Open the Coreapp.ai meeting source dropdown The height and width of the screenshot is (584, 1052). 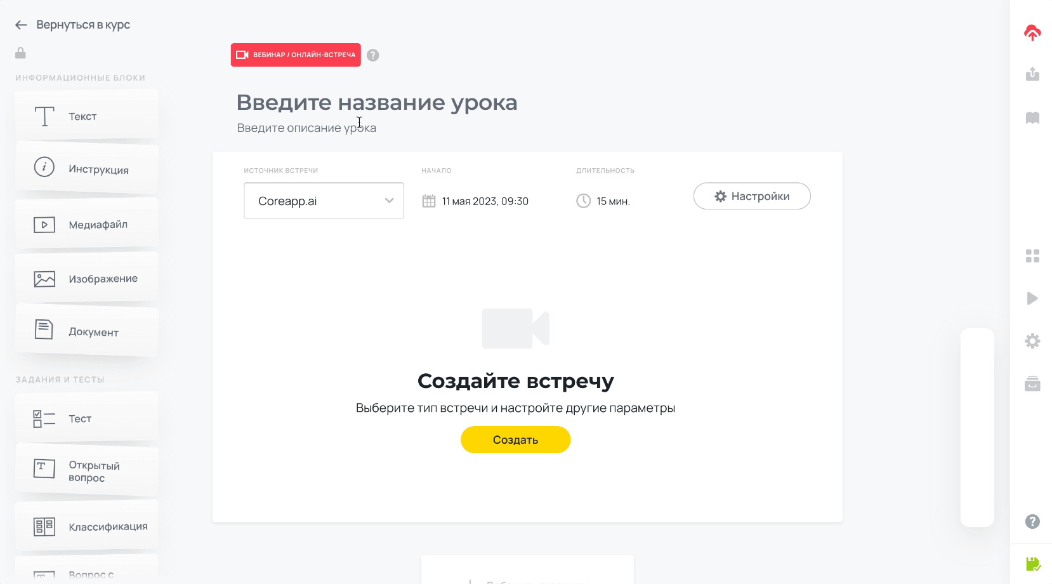point(324,201)
